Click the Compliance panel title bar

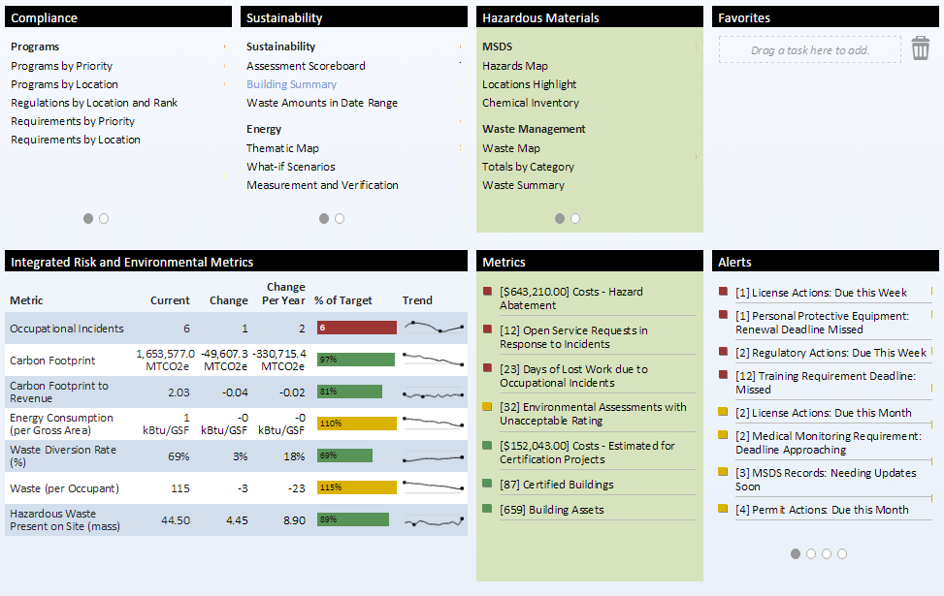tap(116, 16)
